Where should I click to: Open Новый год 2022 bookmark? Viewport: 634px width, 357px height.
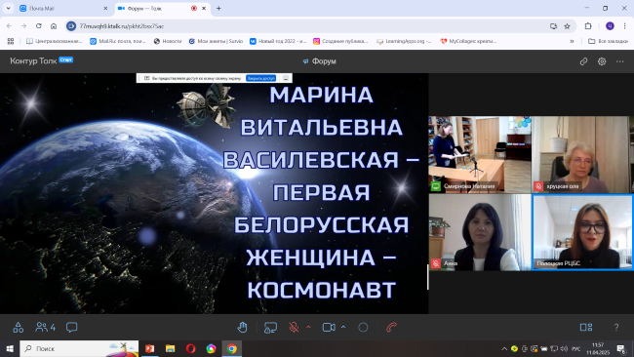[278, 41]
